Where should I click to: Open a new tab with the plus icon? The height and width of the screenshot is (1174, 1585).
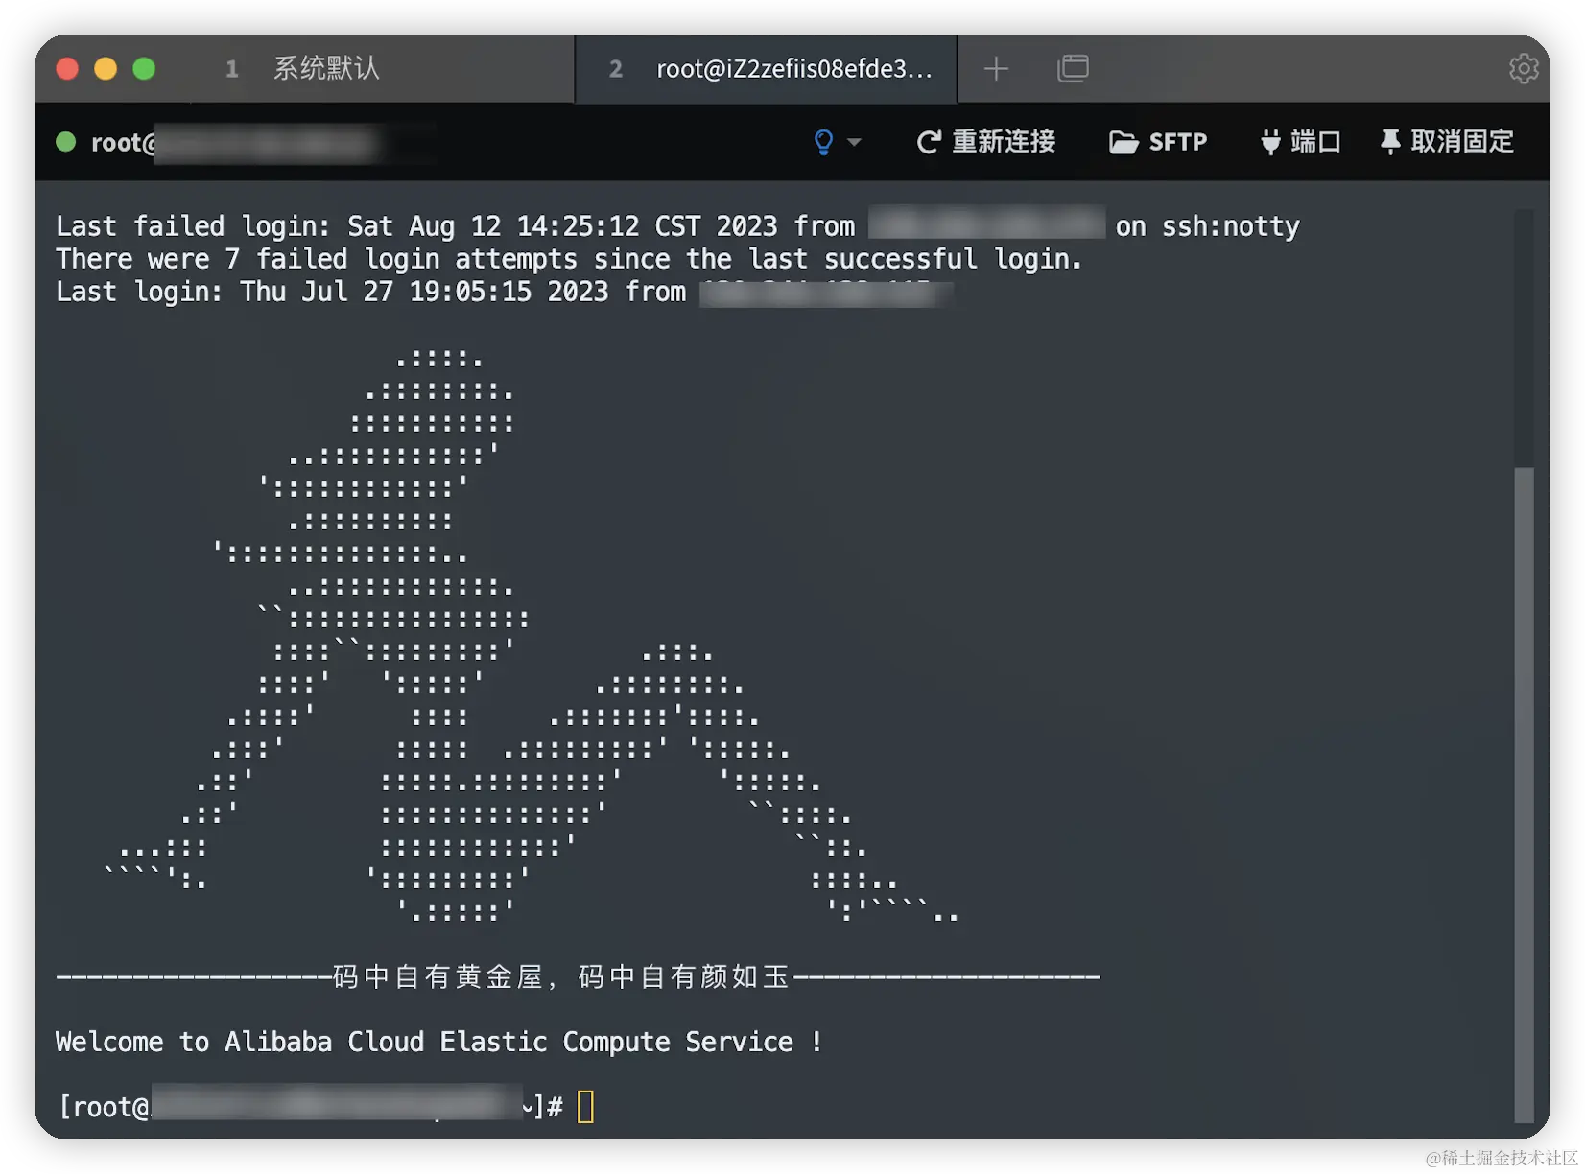click(x=996, y=68)
